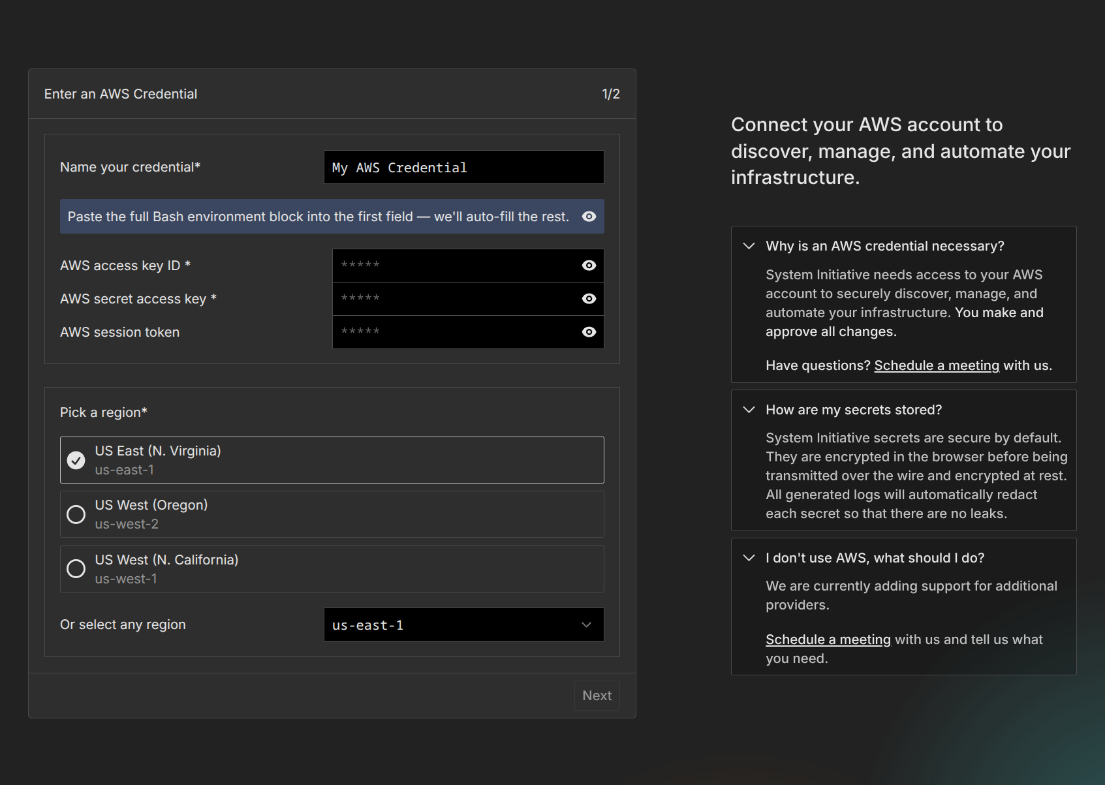Show the AWS access key ID value
Screen dimensions: 1105x785
click(589, 266)
